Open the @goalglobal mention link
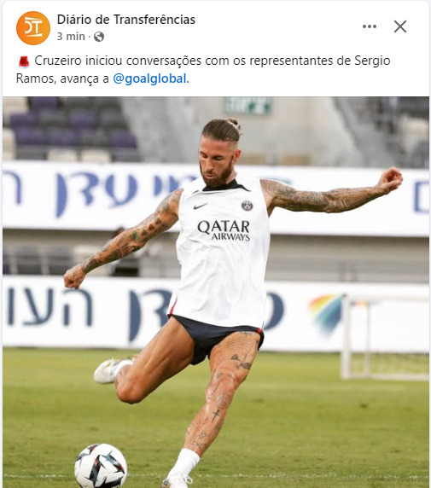The image size is (431, 488). 149,78
